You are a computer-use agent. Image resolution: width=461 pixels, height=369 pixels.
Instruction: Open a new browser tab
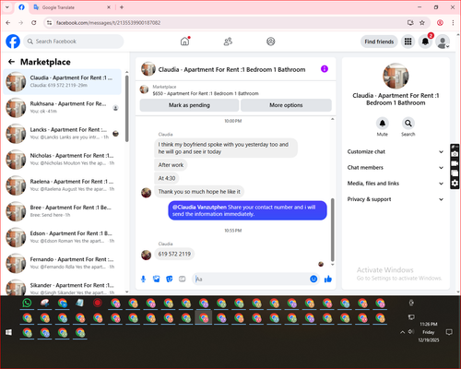[122, 7]
